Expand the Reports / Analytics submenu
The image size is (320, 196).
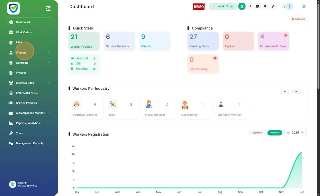29,123
